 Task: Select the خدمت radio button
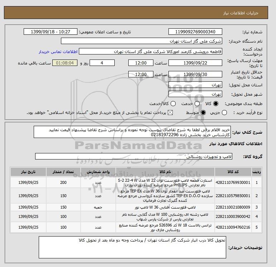point(197,104)
